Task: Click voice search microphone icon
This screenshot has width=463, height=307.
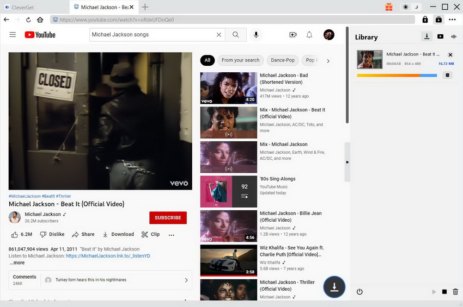Action: click(x=256, y=35)
